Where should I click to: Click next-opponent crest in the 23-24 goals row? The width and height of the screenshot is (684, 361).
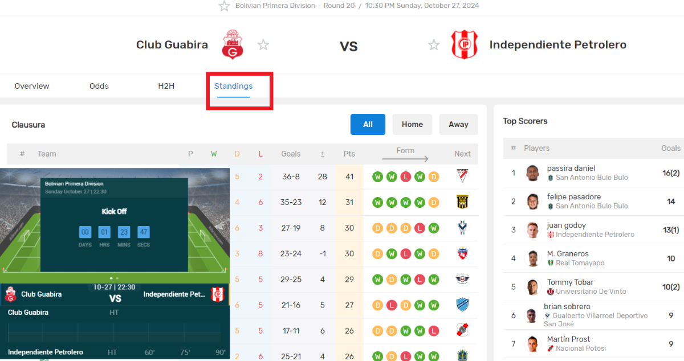(463, 253)
